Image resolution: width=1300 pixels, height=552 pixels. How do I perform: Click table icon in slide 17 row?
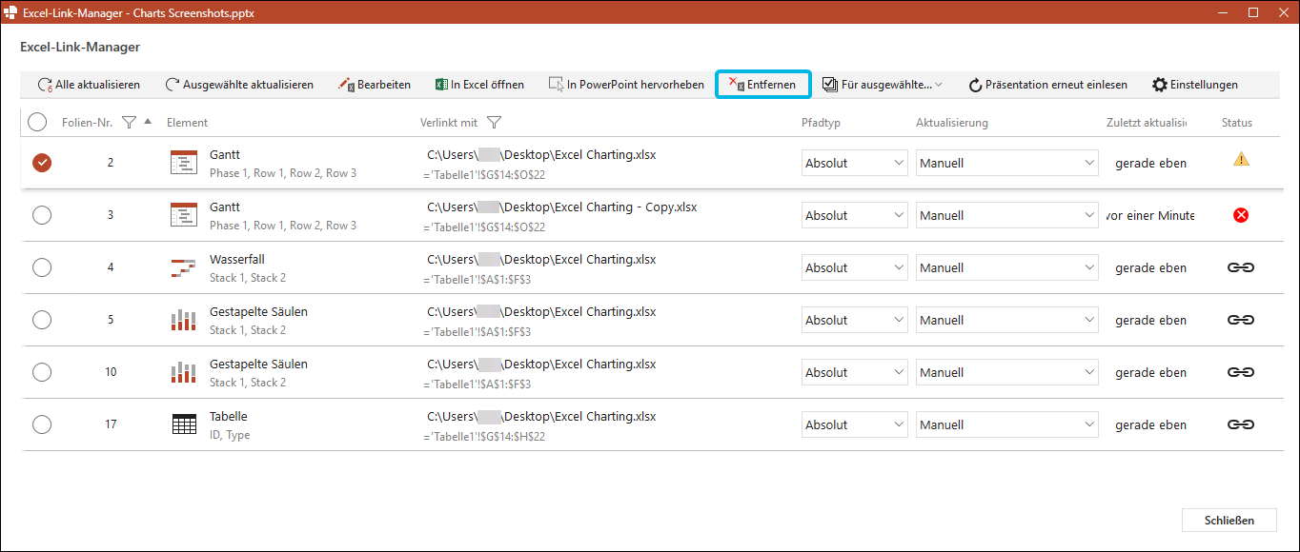183,424
